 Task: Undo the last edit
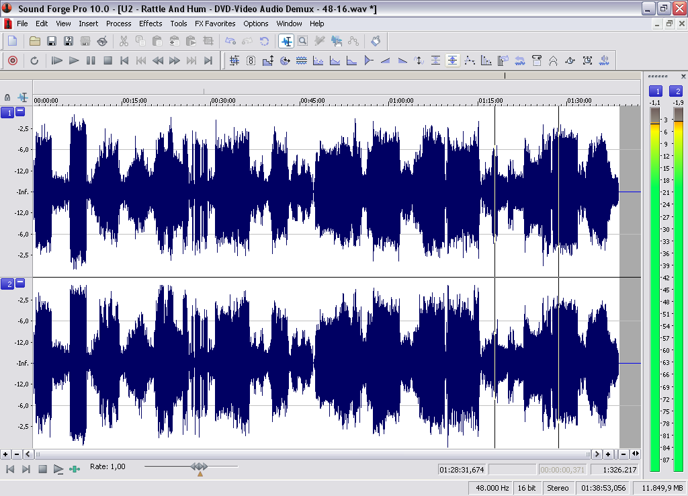pyautogui.click(x=230, y=41)
